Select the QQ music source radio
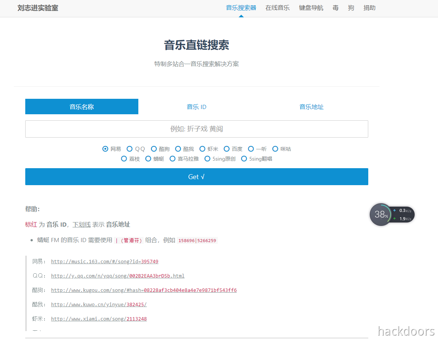The height and width of the screenshot is (339, 438). click(129, 149)
